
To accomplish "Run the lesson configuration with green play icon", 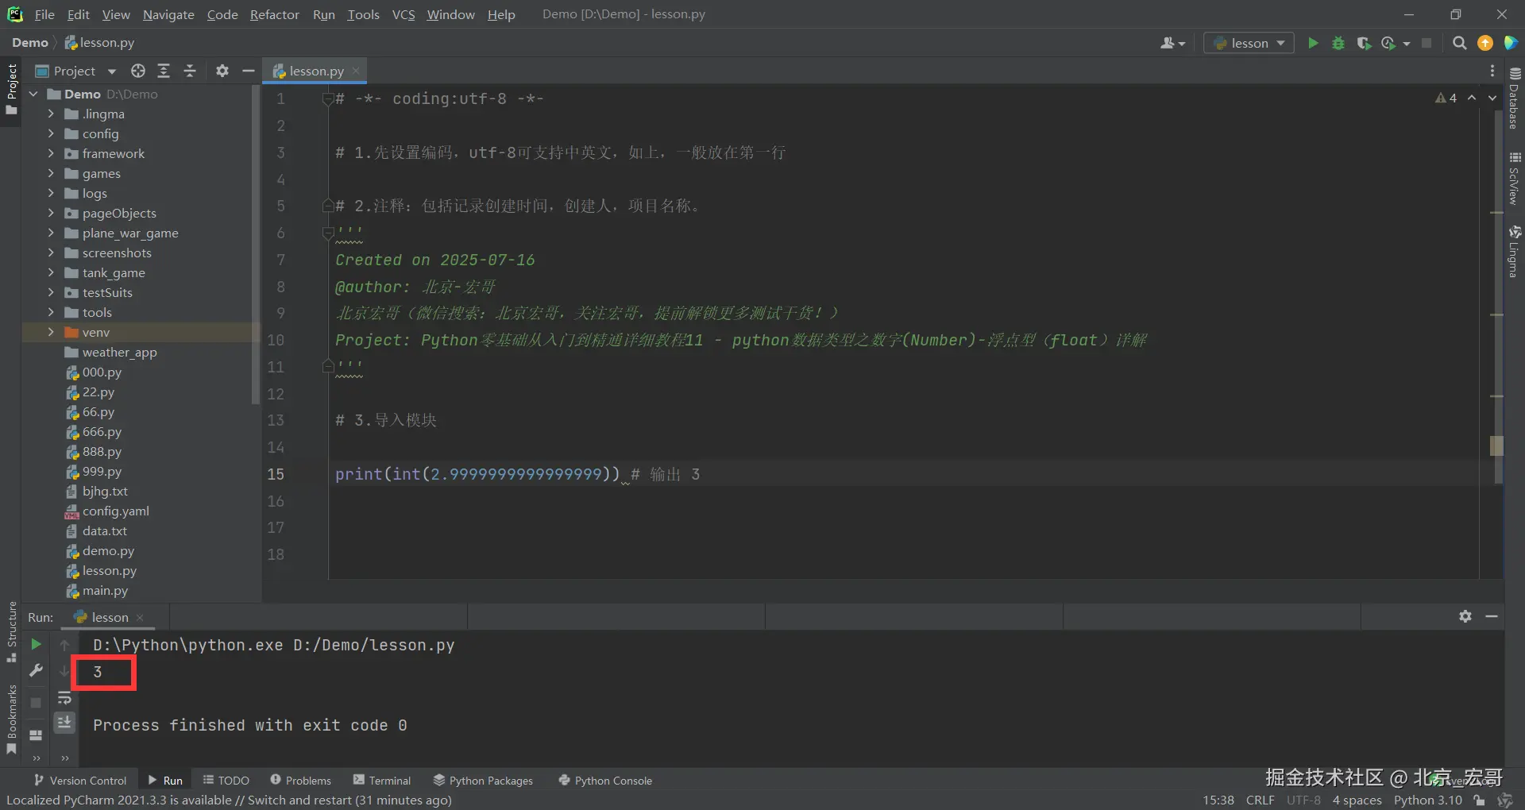I will (1313, 43).
